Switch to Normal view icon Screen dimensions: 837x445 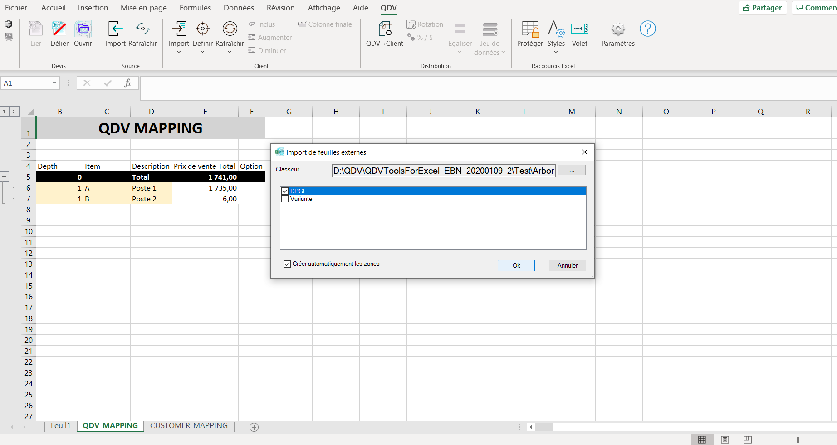[702, 440]
